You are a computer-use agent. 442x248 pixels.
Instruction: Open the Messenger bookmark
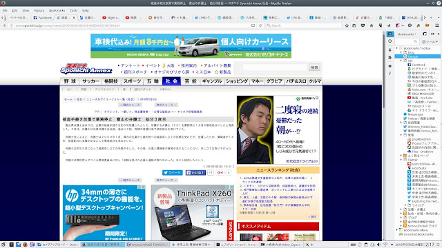click(x=414, y=114)
